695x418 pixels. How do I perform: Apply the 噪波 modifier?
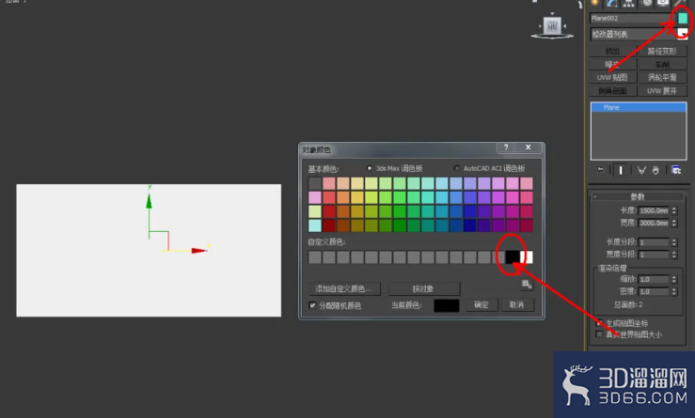click(613, 64)
